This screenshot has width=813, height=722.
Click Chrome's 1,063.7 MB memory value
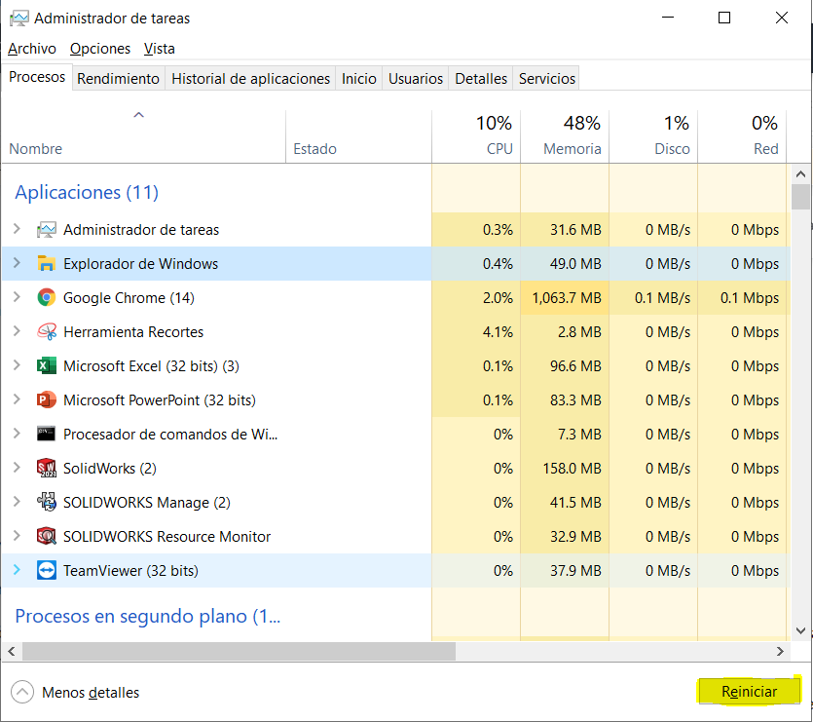567,298
